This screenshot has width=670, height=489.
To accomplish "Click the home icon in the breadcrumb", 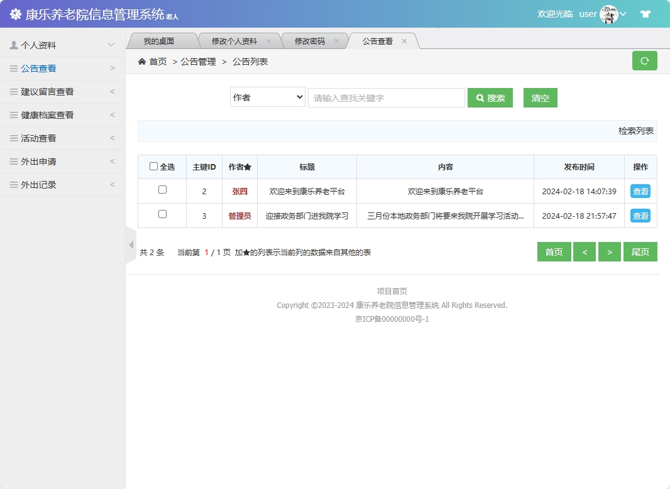I will pos(141,61).
